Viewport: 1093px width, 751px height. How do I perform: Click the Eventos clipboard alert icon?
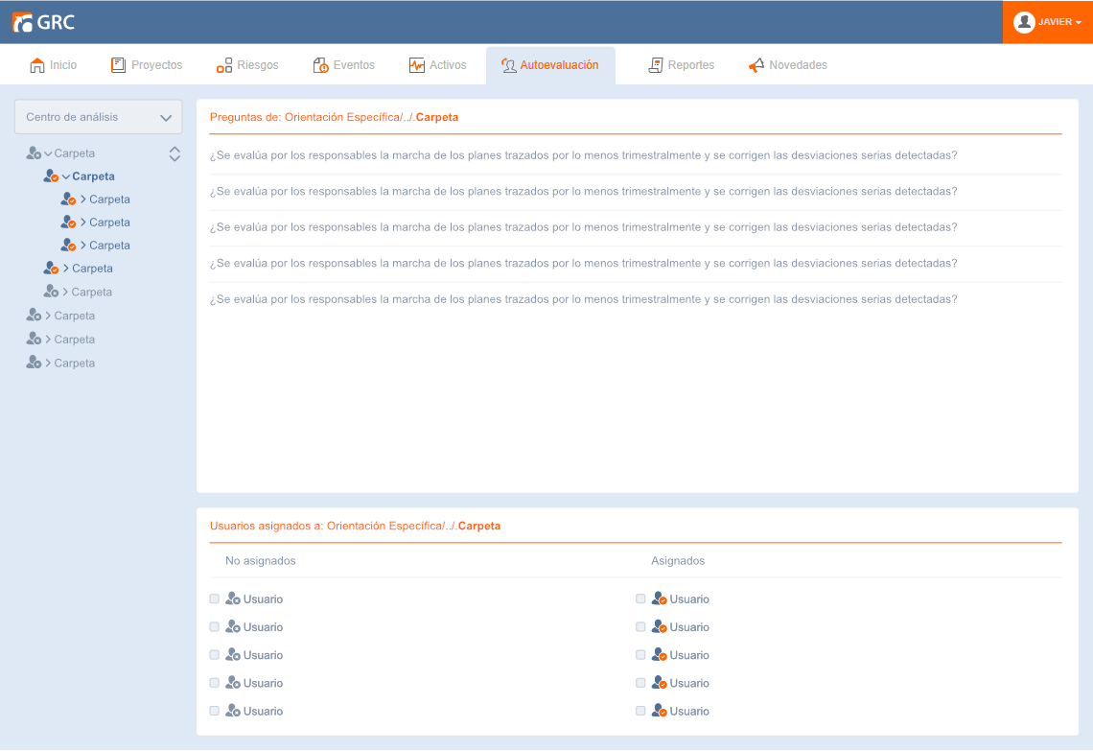pos(320,65)
